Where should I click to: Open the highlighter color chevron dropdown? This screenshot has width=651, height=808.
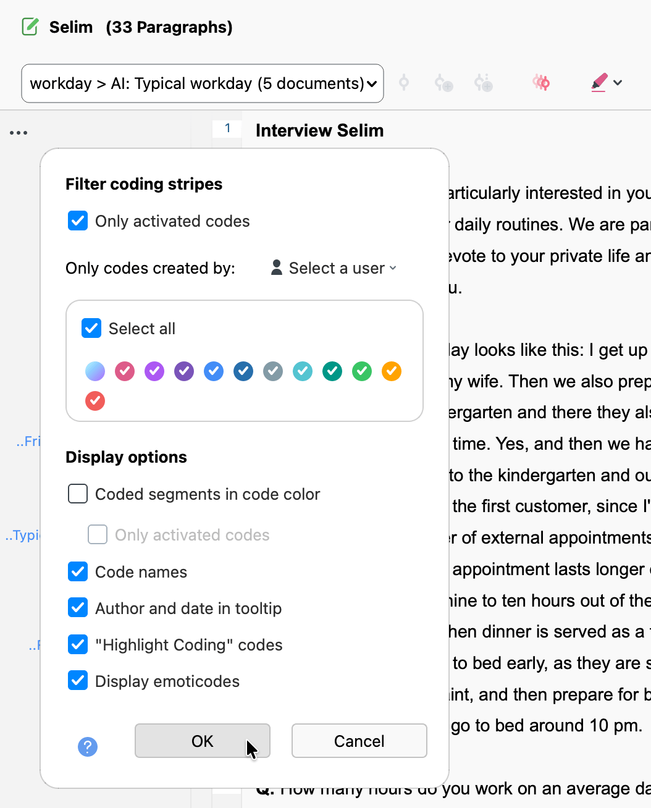click(618, 82)
